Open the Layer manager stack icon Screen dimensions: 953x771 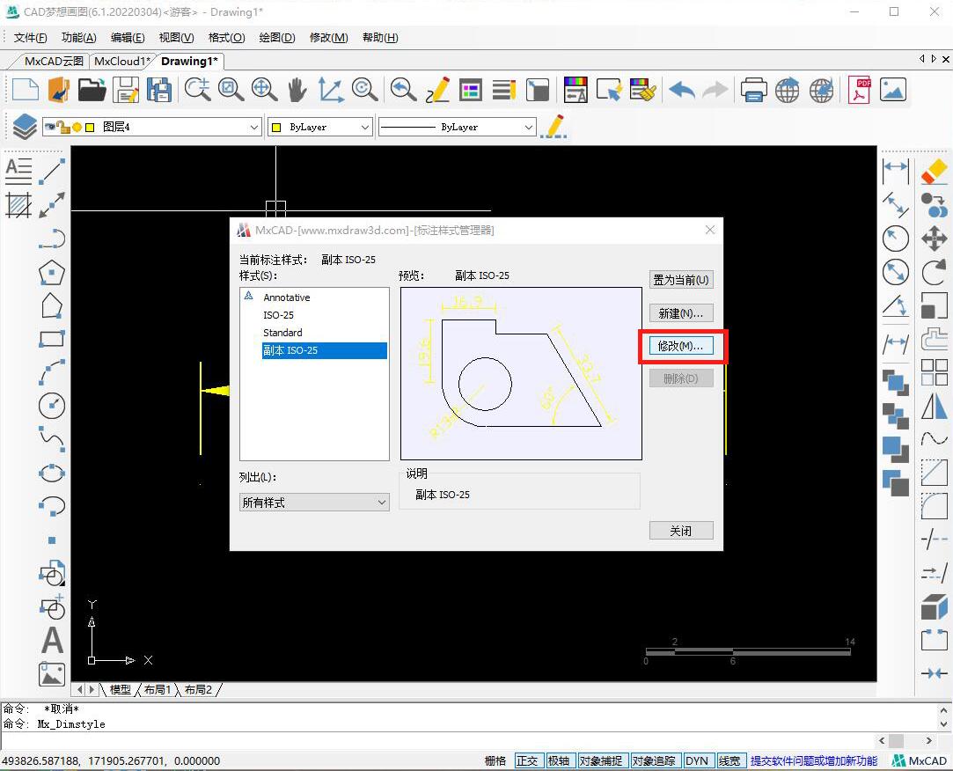point(24,127)
